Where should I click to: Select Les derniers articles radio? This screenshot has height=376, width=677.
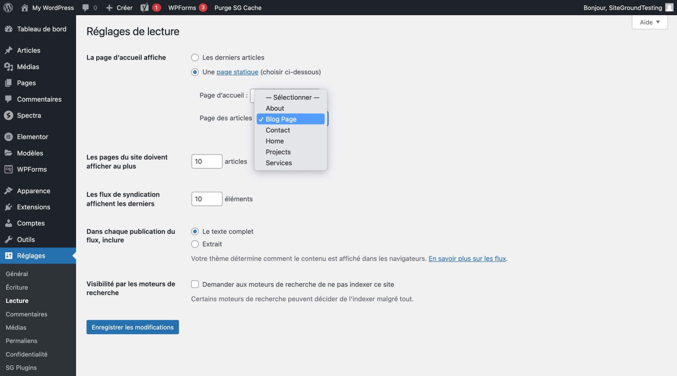pos(195,58)
